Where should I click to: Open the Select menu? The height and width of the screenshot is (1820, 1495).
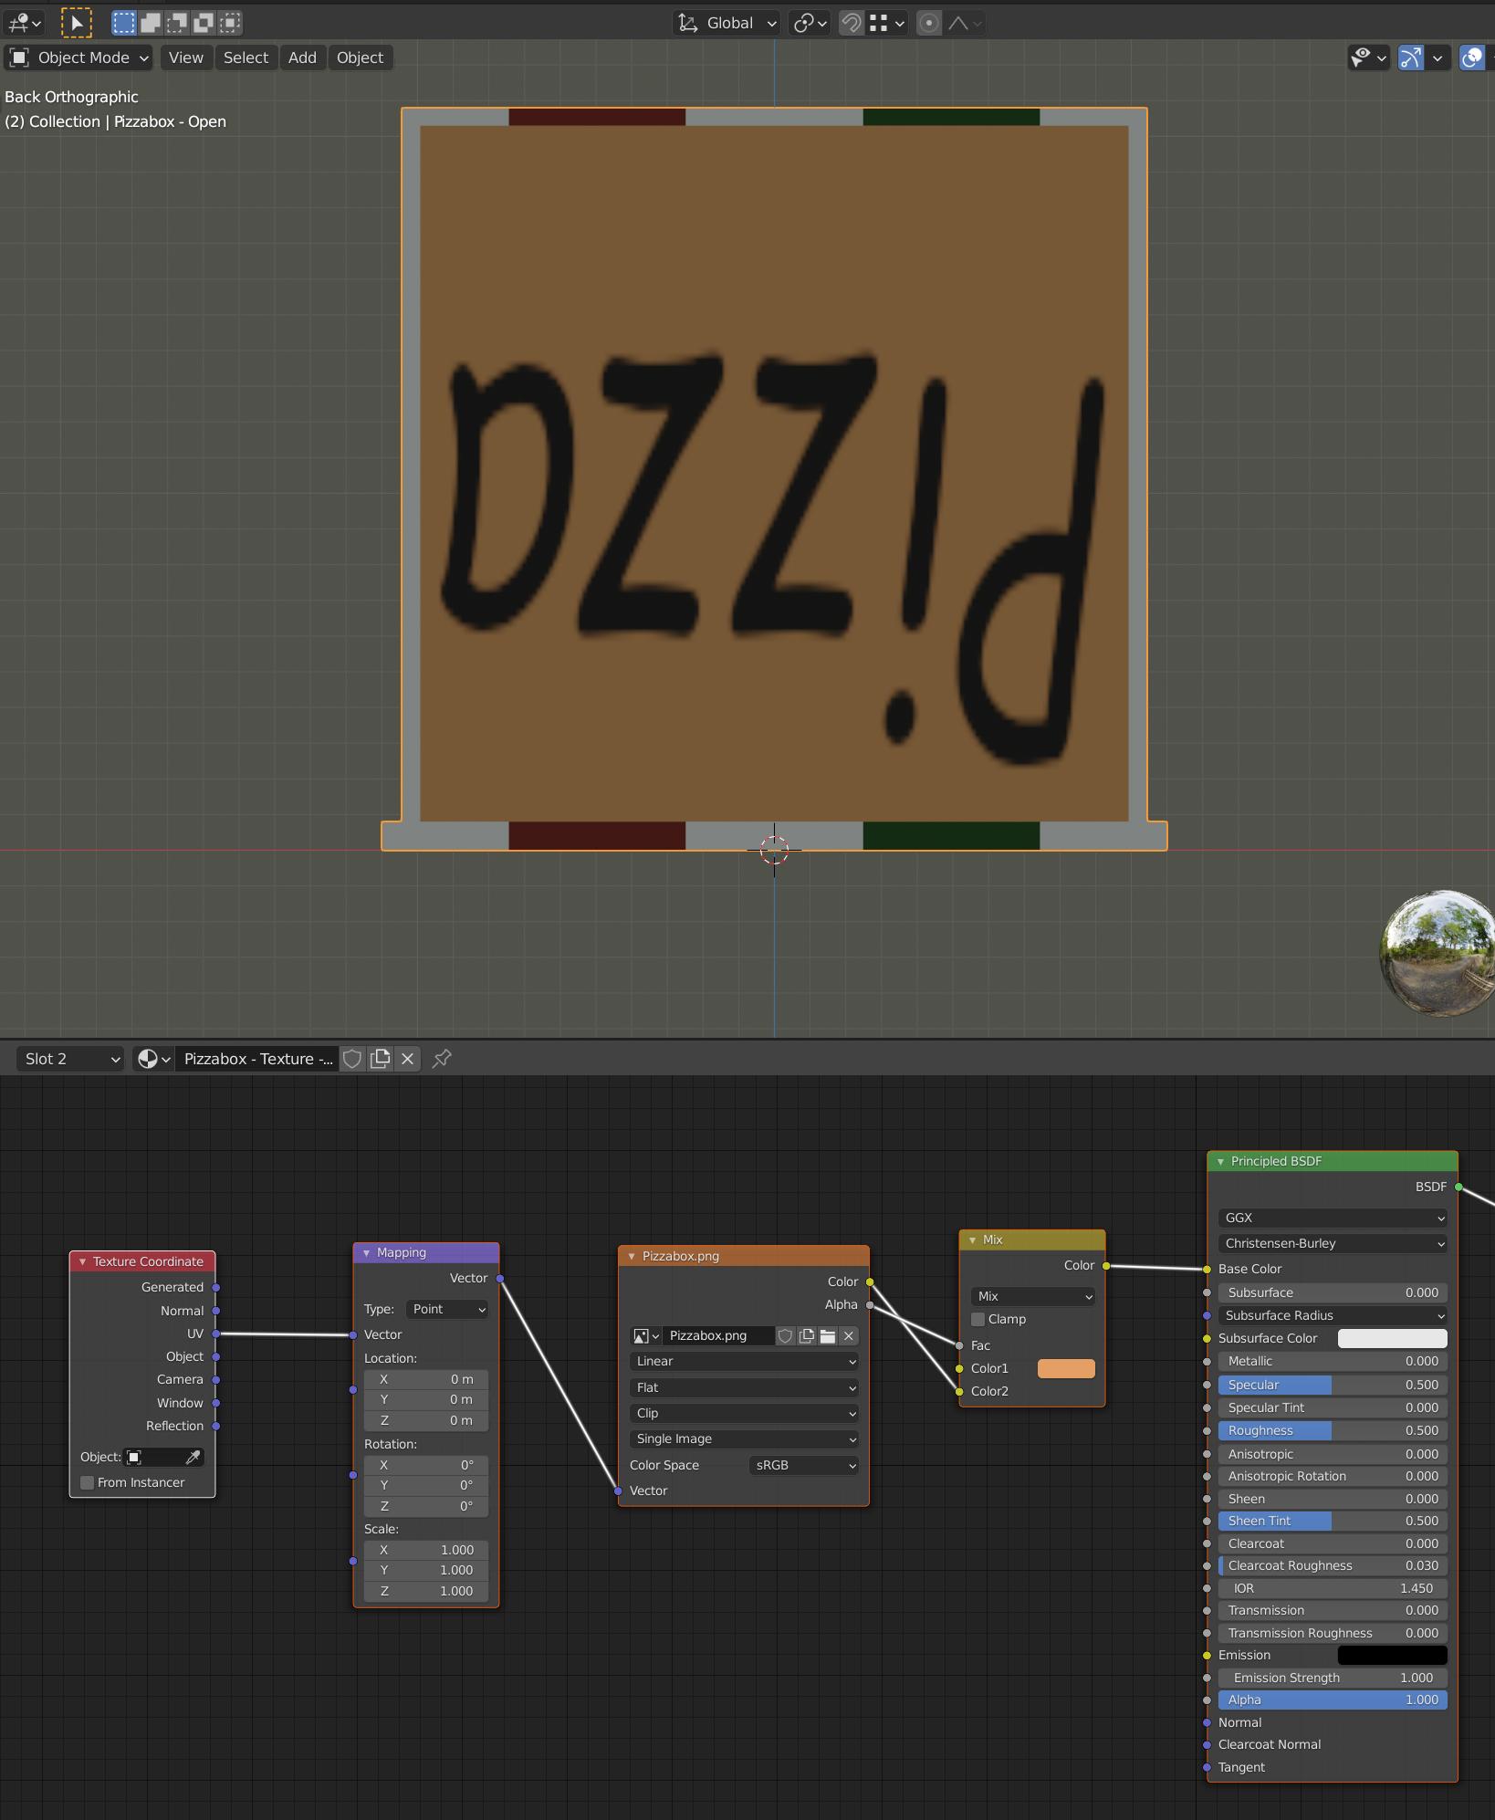pyautogui.click(x=246, y=58)
